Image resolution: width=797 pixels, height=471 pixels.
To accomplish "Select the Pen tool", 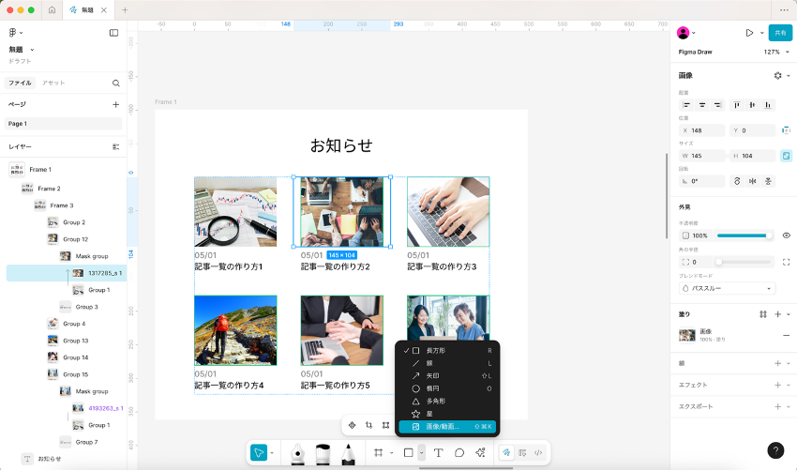I will 298,453.
